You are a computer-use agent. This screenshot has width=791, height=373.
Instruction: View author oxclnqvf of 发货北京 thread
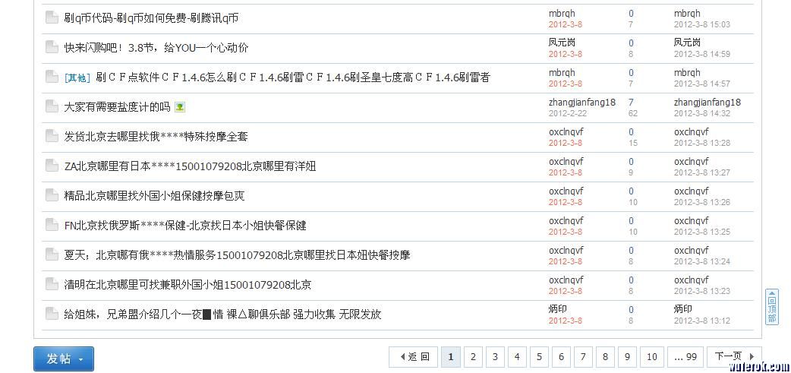tap(566, 131)
